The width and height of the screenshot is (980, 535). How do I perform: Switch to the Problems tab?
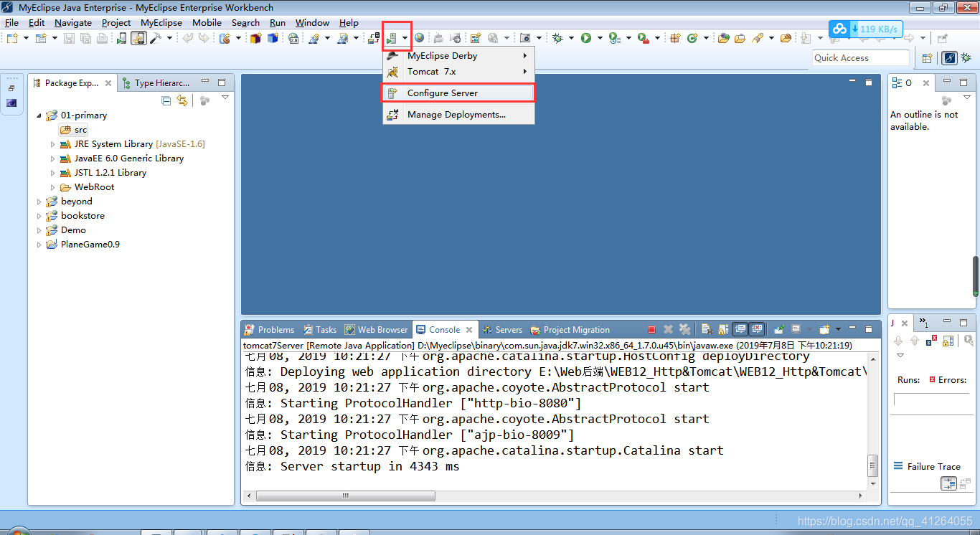pos(270,330)
